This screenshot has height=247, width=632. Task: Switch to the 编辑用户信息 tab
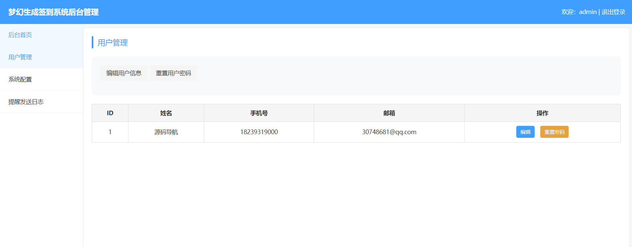click(x=124, y=73)
